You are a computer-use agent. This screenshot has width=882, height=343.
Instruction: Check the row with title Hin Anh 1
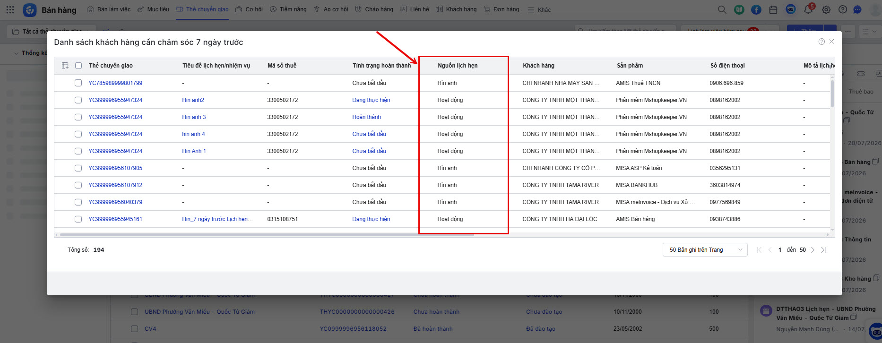click(78, 151)
